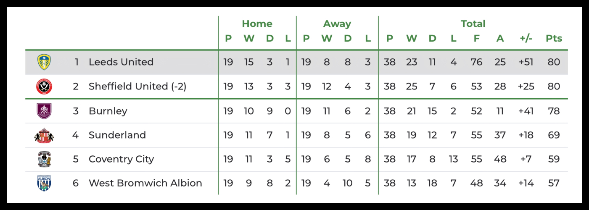Click the Total column group header
Viewport: 589px width, 210px height.
click(x=473, y=24)
